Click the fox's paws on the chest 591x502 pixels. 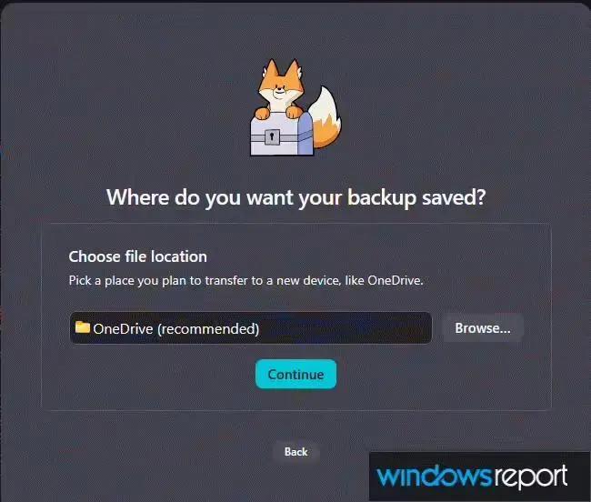tap(278, 112)
